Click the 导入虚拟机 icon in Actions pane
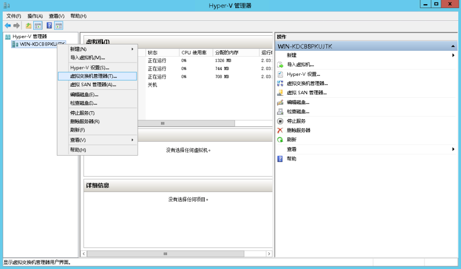The height and width of the screenshot is (269, 461). (x=280, y=65)
